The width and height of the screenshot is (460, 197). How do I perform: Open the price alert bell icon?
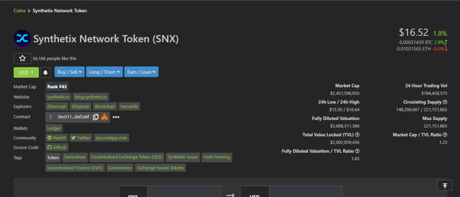point(45,73)
